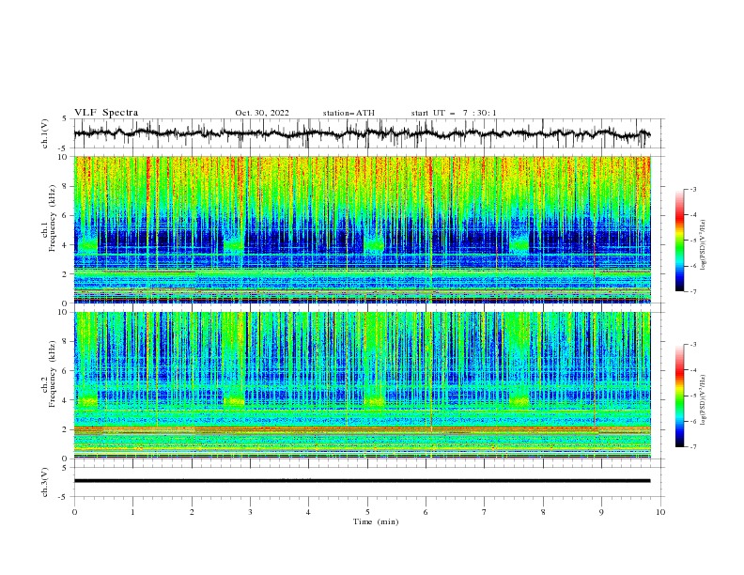This screenshot has height=575, width=744.
Task: Select the upper colorbar "log(PSD)(V²/Hz)" label
Action: [704, 245]
